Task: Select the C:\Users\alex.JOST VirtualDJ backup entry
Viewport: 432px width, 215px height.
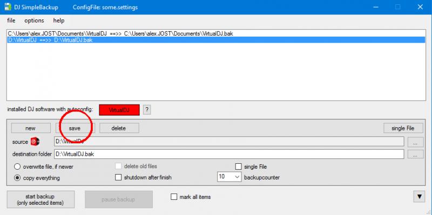Action: click(216, 33)
